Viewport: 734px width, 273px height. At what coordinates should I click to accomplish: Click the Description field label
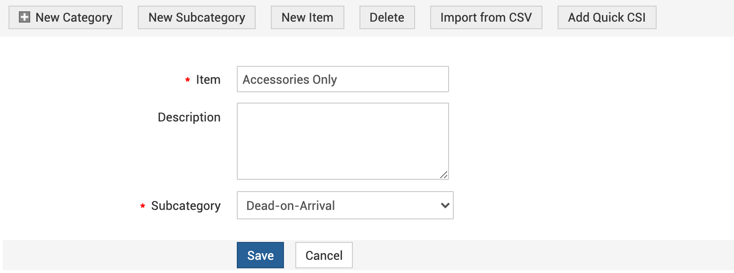click(189, 117)
